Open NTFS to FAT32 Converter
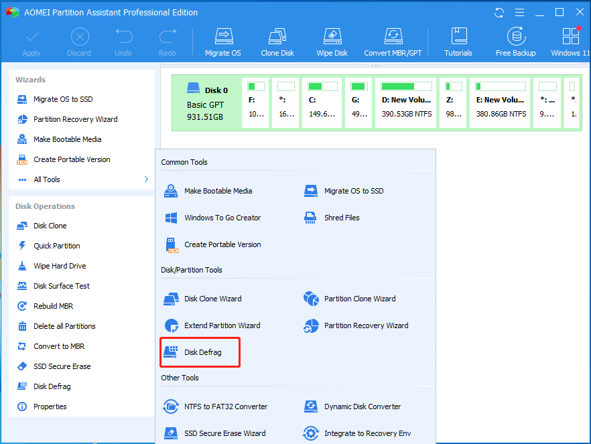The height and width of the screenshot is (444, 591). (225, 406)
